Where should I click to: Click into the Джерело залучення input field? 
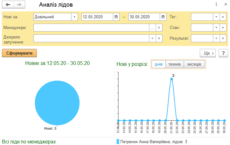pos(91,38)
